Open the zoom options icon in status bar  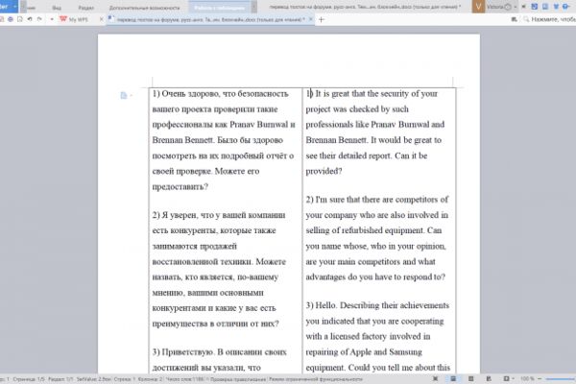pos(507,378)
